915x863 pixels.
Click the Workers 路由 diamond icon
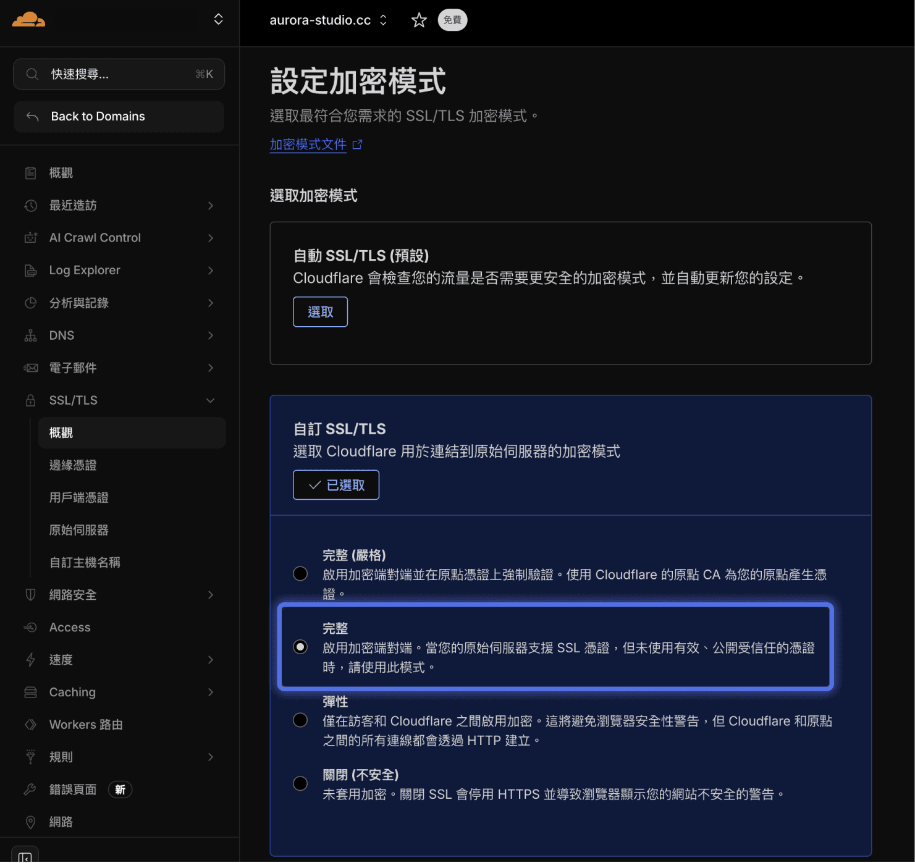(x=30, y=725)
